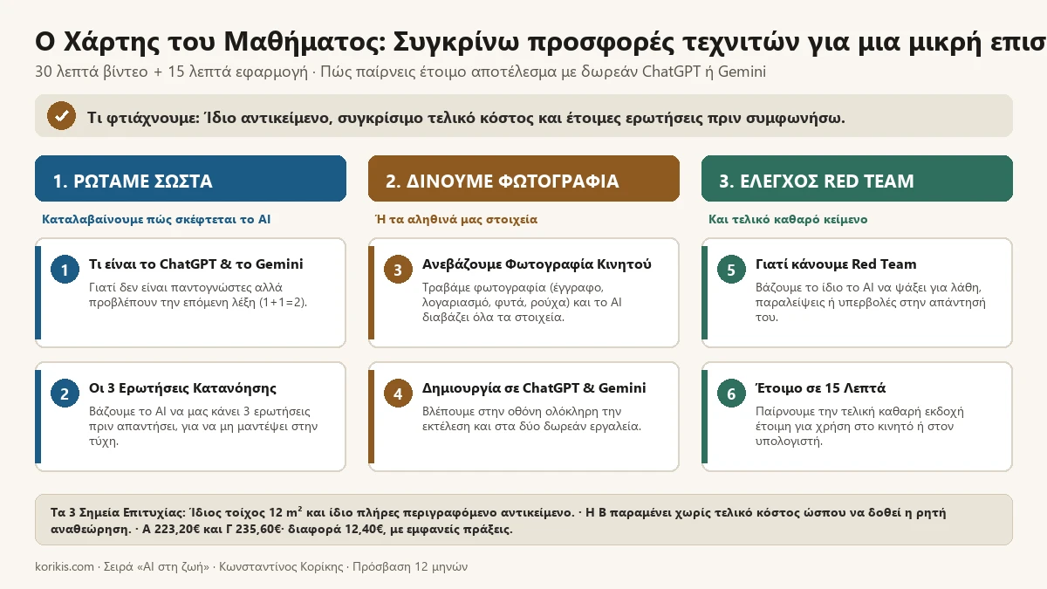Click the subheading "Καταλαβαίνουμε πώς σκέφτεται το AI"

(156, 220)
